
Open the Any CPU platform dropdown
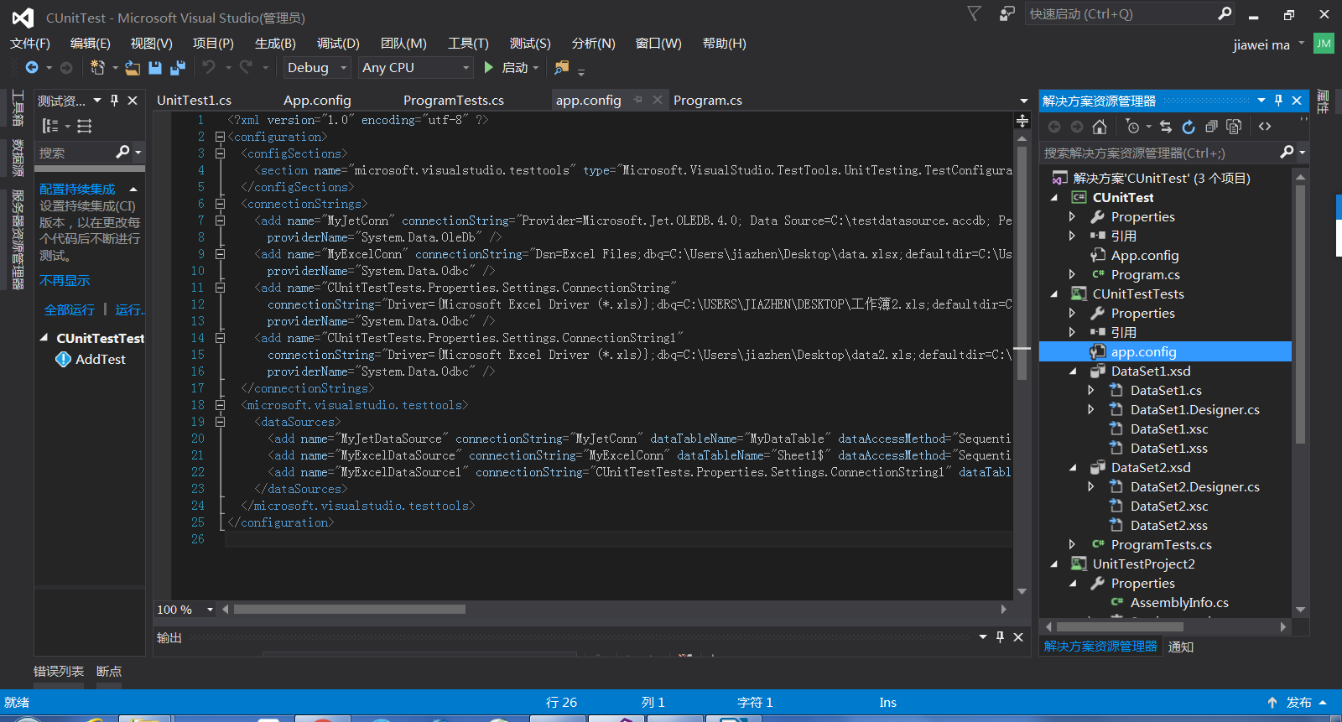[x=417, y=67]
